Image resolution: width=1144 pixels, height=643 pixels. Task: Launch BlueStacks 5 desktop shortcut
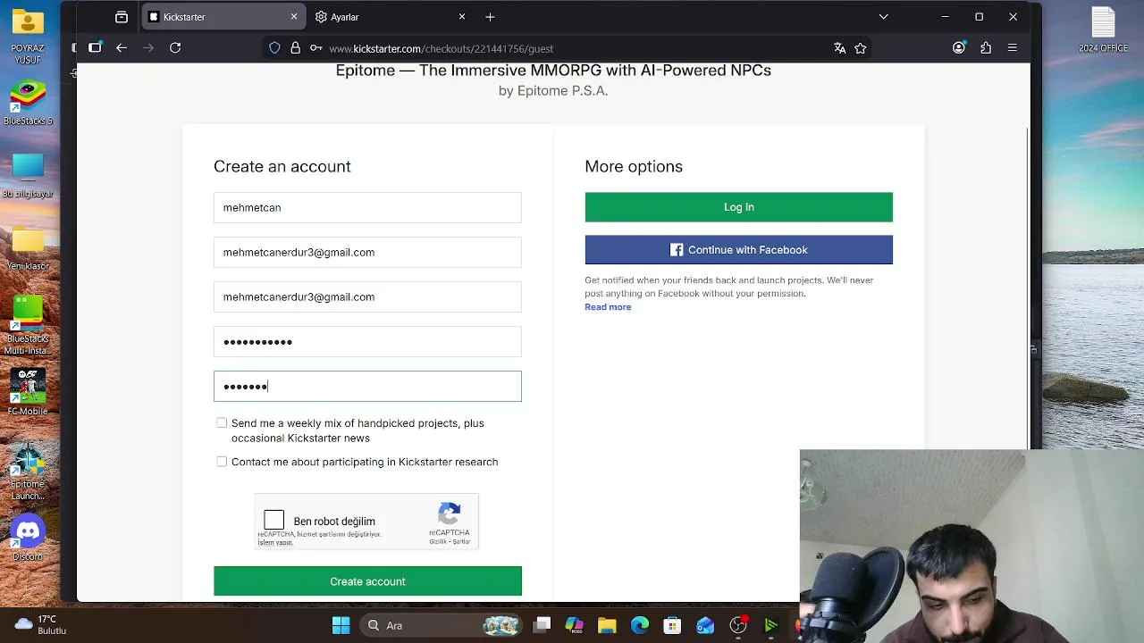point(28,104)
